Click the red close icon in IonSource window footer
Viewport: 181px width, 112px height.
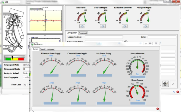pos(157,109)
